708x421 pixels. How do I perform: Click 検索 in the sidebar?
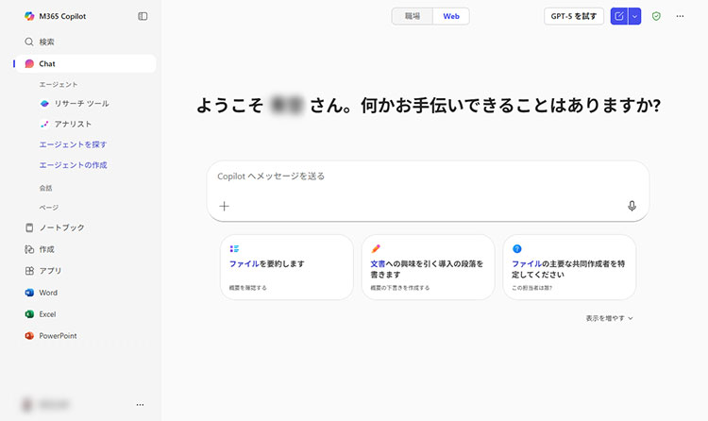(46, 42)
